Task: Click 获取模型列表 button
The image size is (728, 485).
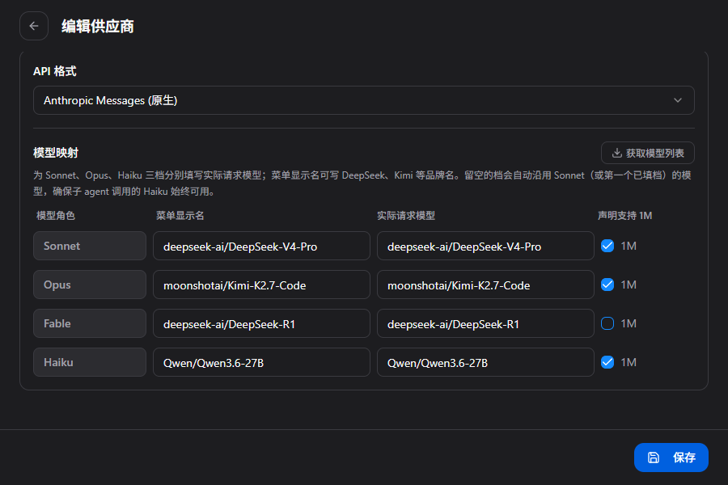Action: (648, 153)
